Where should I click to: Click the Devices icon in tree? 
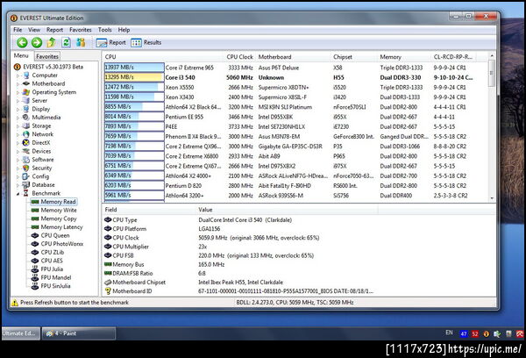pos(25,151)
